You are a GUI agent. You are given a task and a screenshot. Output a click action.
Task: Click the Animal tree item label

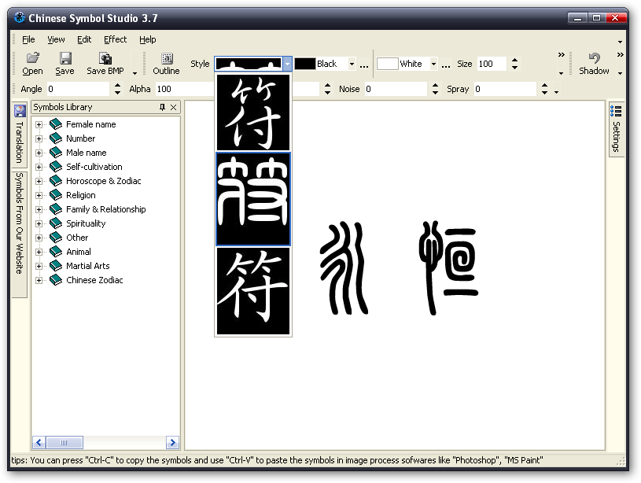click(79, 252)
